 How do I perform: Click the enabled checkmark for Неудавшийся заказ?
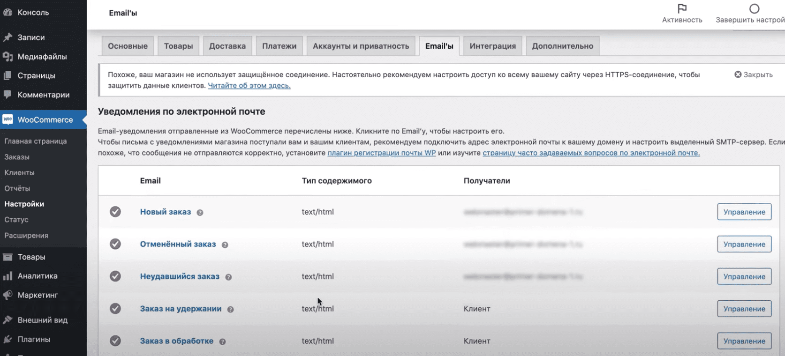115,276
